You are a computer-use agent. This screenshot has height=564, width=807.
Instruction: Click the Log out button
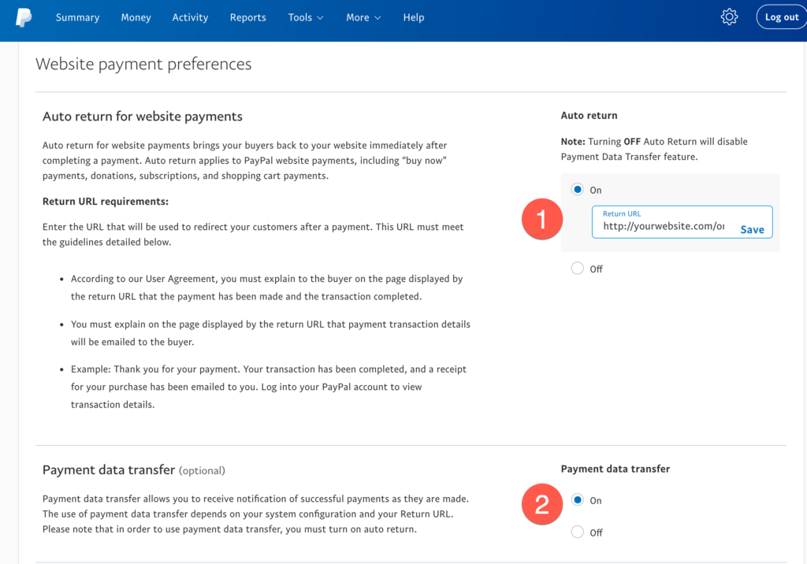coord(781,17)
